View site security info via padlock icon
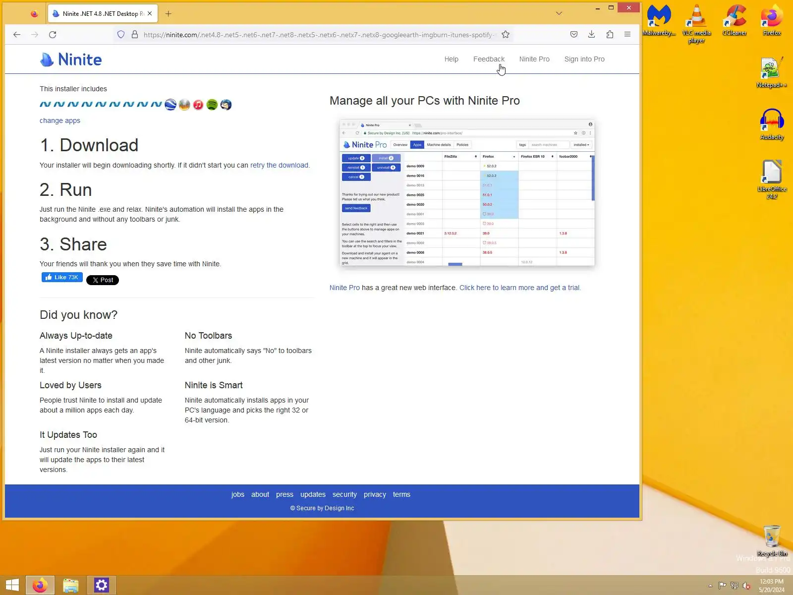793x595 pixels. pyautogui.click(x=134, y=35)
